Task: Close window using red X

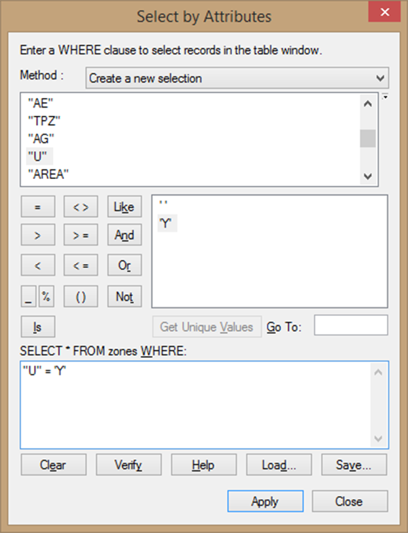Action: [x=385, y=12]
